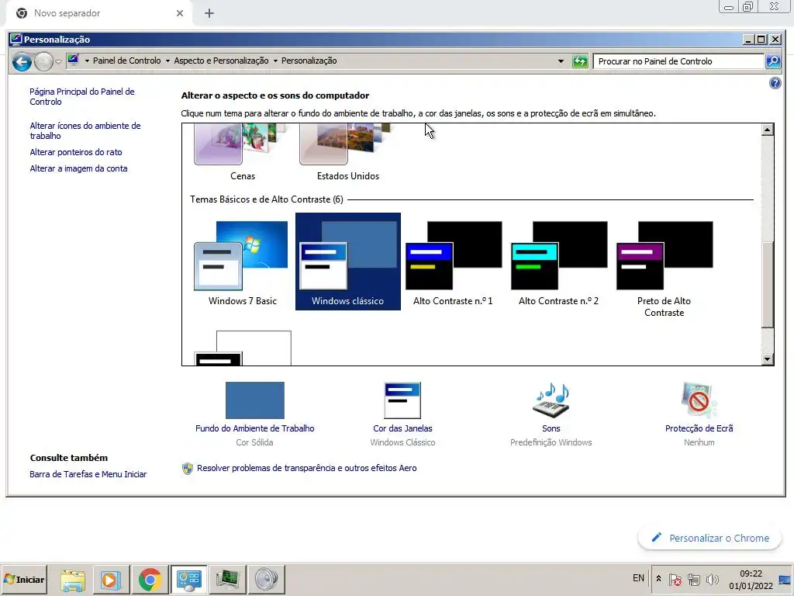Viewport: 794px width, 596px height.
Task: Open Alterar ícones do ambiente de trabalho
Action: coord(85,130)
